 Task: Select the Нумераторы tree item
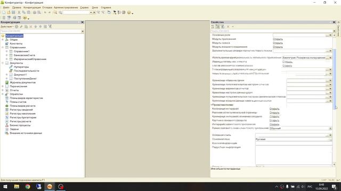click(x=21, y=67)
